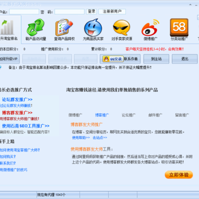Click the 密码 password input field
This screenshot has height=199, width=199.
pos(70,12)
